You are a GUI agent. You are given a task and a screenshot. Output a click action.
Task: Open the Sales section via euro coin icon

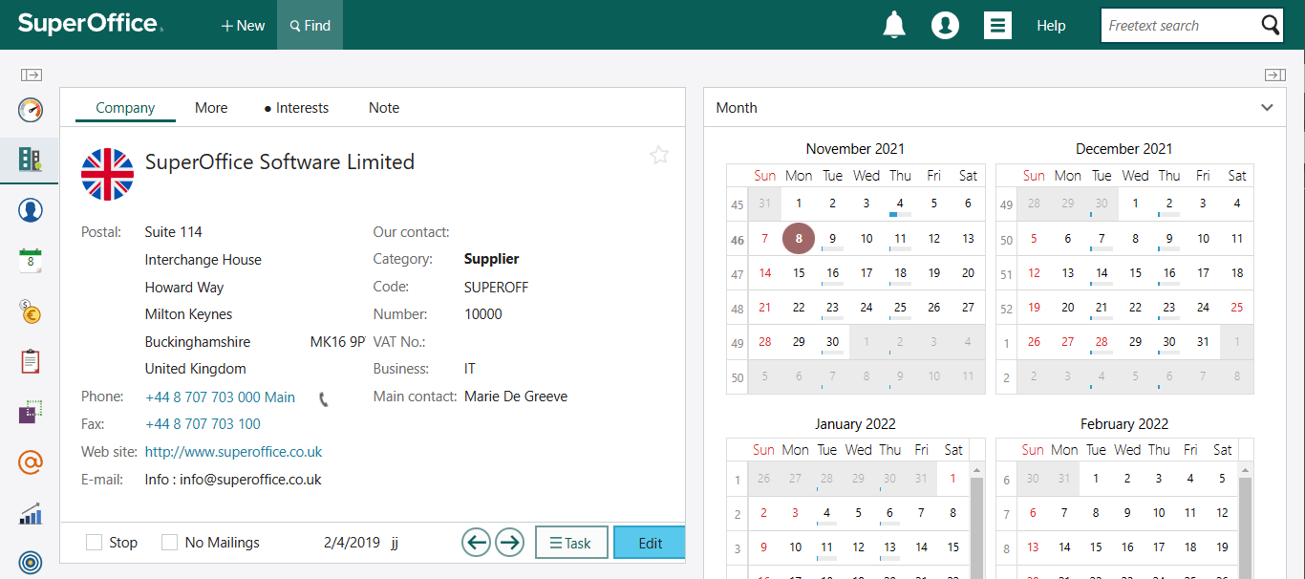[x=30, y=311]
